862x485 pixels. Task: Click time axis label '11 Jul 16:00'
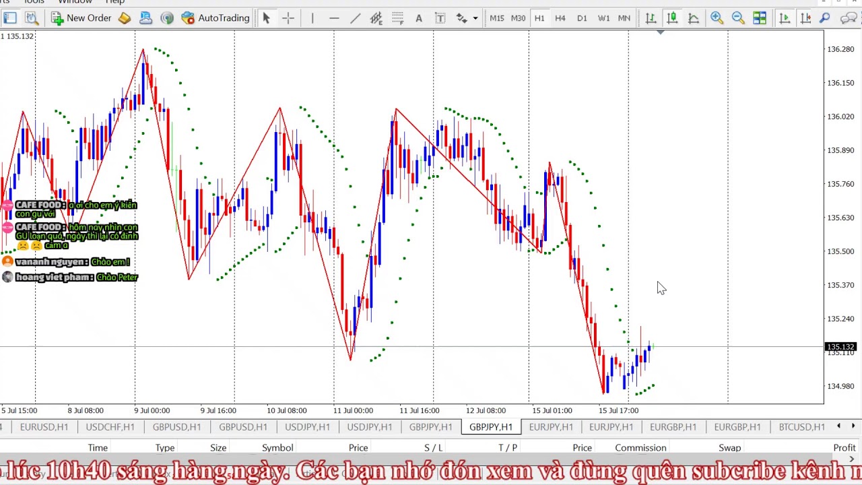(419, 410)
